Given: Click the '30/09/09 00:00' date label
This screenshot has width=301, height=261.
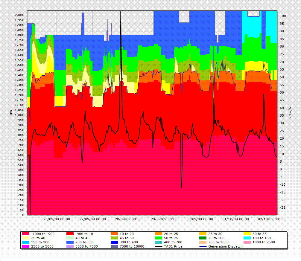Looking at the screenshot, I should coord(200,219).
